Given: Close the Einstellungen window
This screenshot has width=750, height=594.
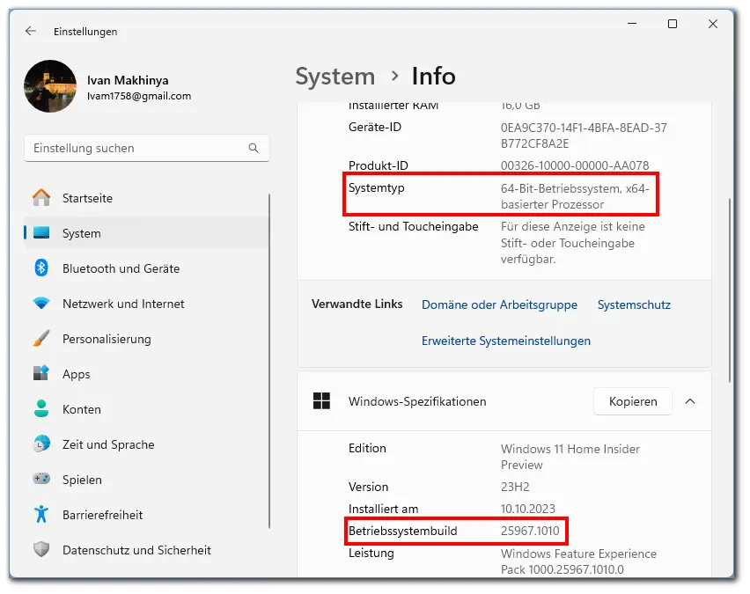Looking at the screenshot, I should 713,24.
